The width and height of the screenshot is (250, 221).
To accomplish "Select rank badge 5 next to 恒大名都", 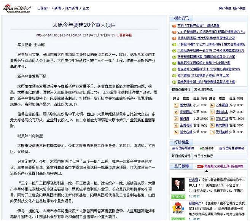I will click(x=176, y=132).
